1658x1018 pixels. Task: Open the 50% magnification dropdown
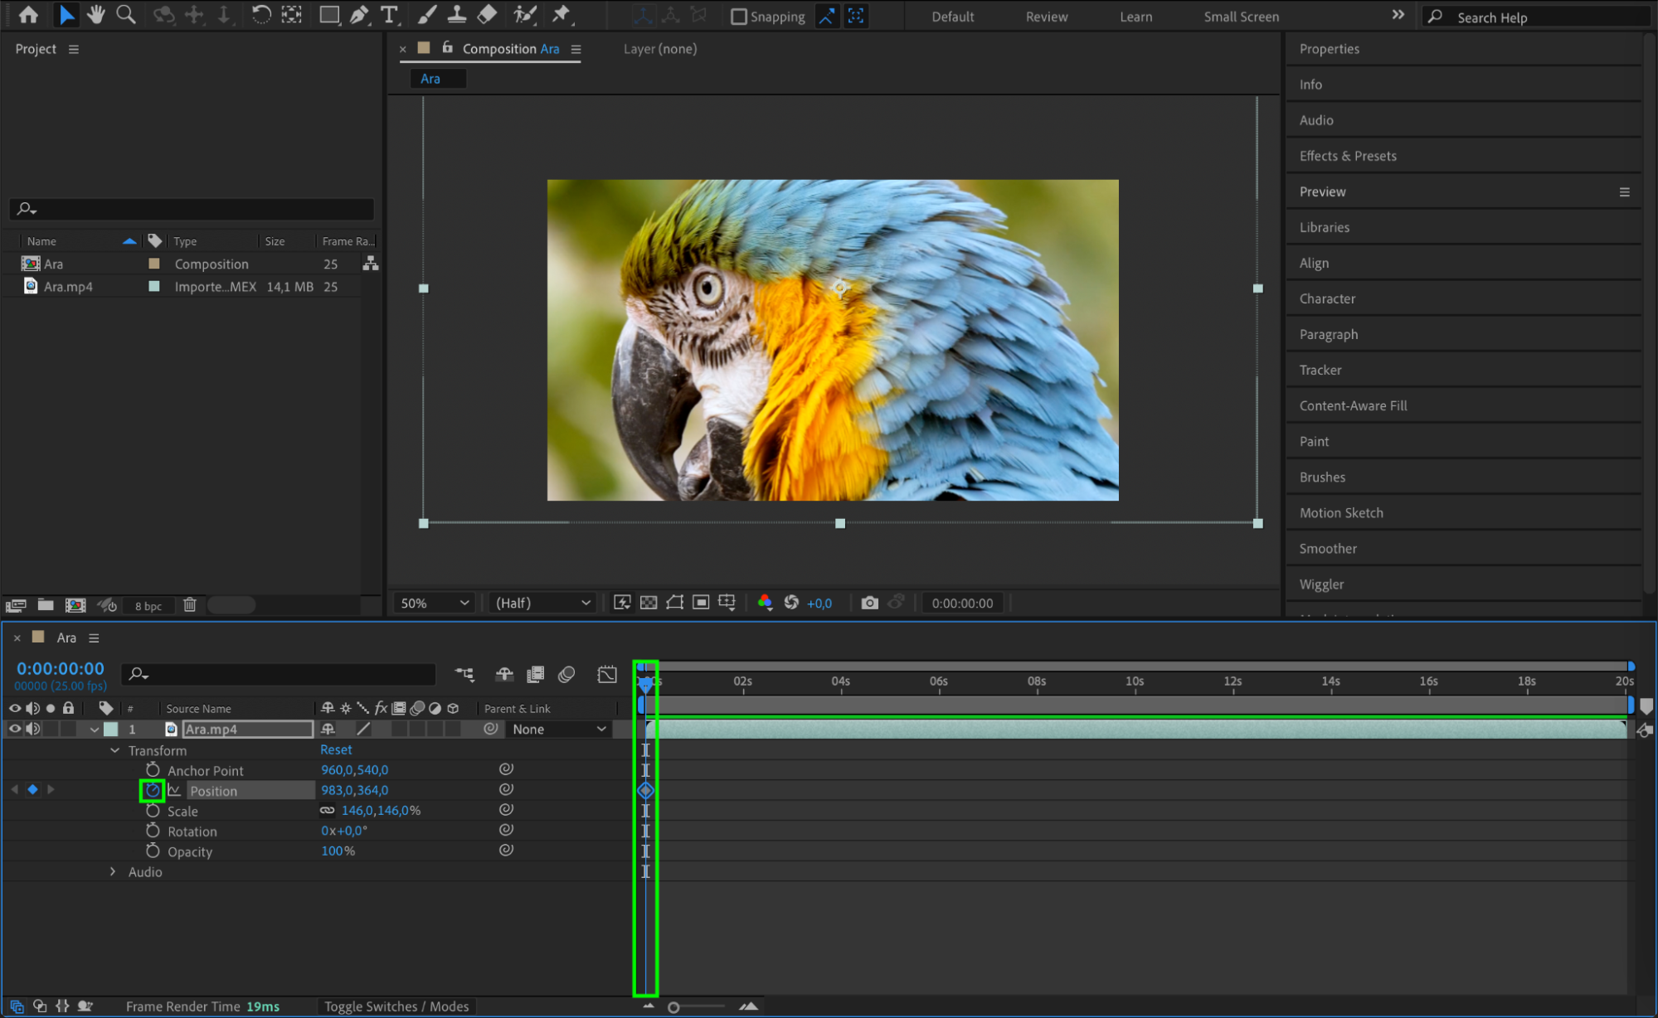pyautogui.click(x=435, y=603)
